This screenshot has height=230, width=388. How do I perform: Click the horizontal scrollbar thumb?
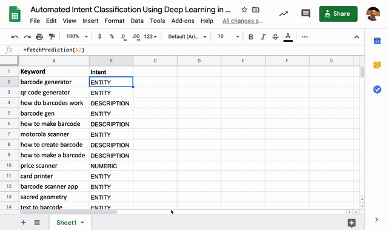point(69,212)
